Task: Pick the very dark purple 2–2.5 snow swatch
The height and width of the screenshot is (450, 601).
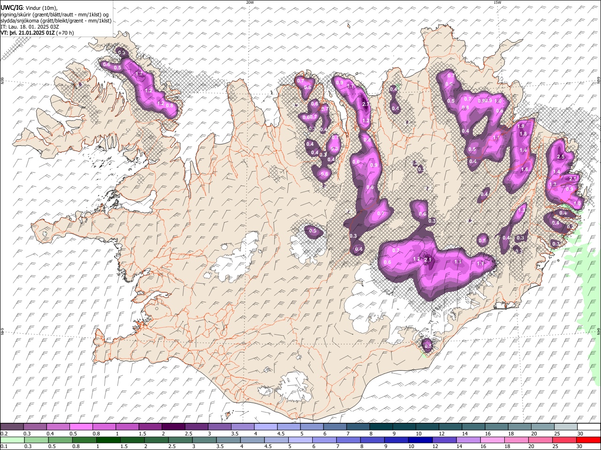Action: coord(173,427)
